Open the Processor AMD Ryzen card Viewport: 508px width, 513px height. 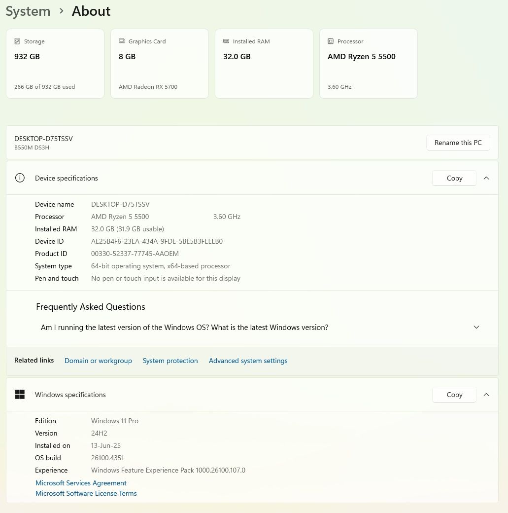click(x=369, y=64)
